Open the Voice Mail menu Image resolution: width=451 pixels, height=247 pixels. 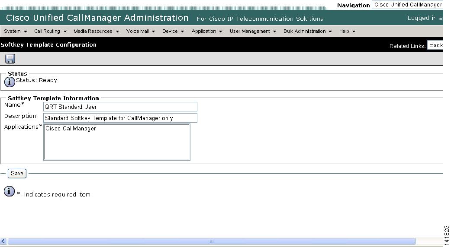140,31
